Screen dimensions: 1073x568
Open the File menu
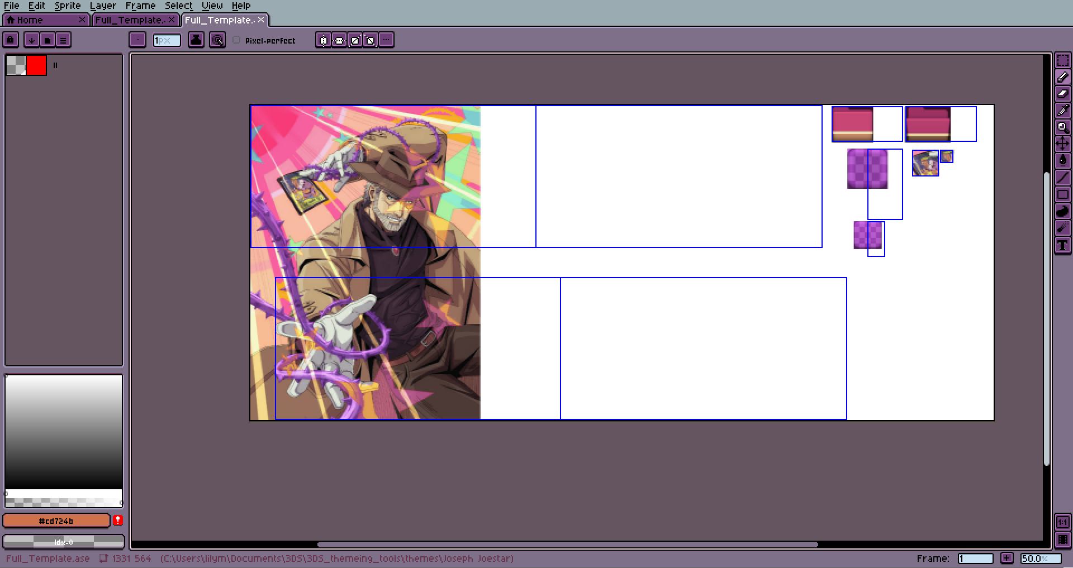click(x=12, y=6)
